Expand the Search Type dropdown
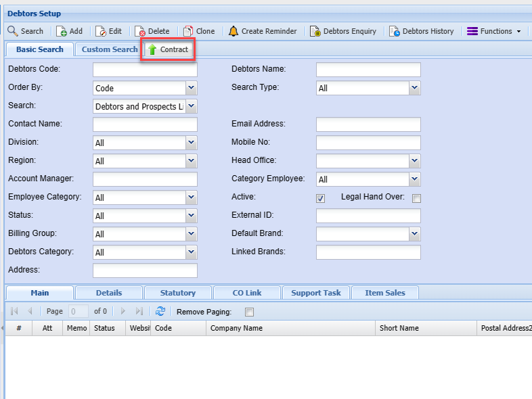The image size is (532, 399). (415, 88)
